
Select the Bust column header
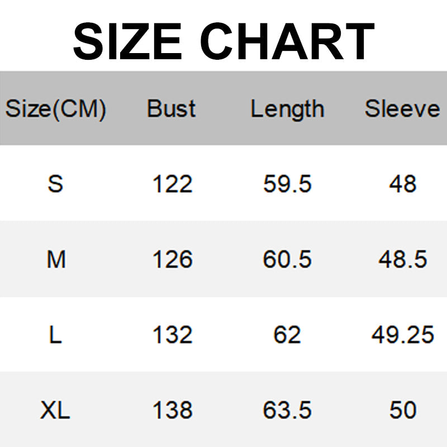pyautogui.click(x=172, y=109)
